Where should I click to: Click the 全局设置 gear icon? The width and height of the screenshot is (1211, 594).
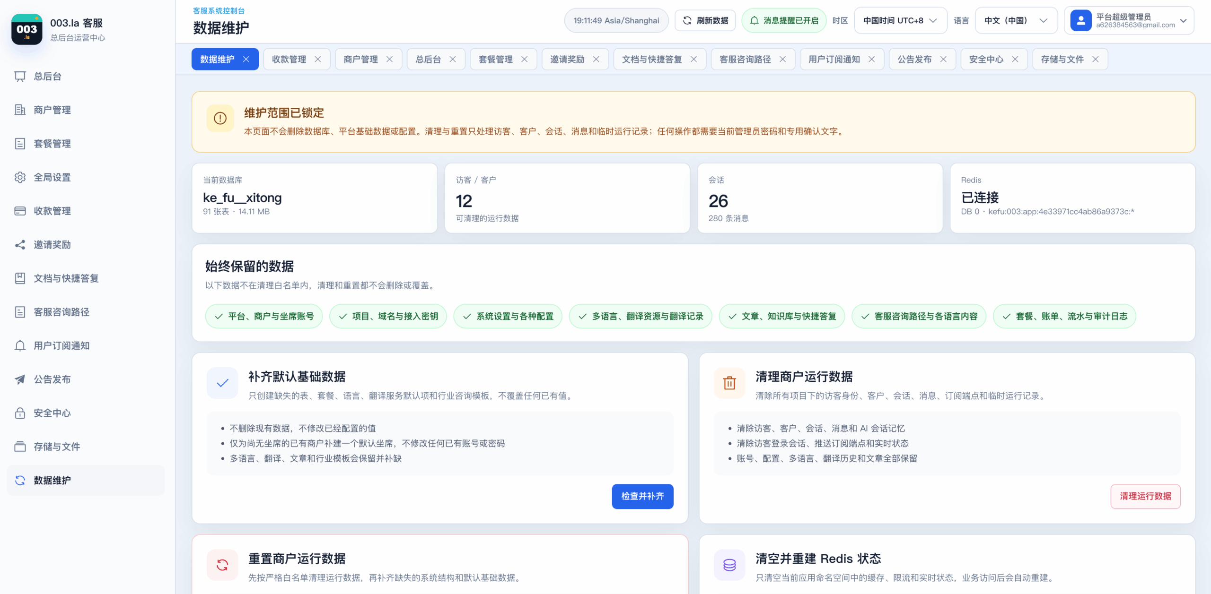[x=20, y=177]
